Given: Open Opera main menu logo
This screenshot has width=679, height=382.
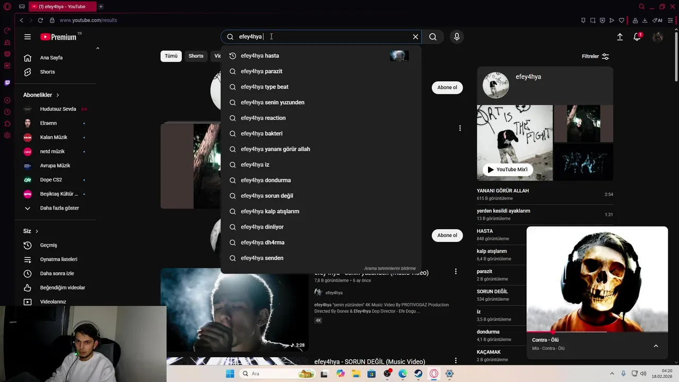Looking at the screenshot, I should (7, 6).
